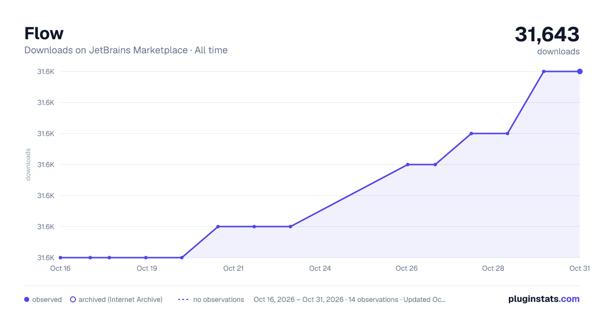Click the no observations legend label
Screen dimensions: 604x317
point(218,299)
